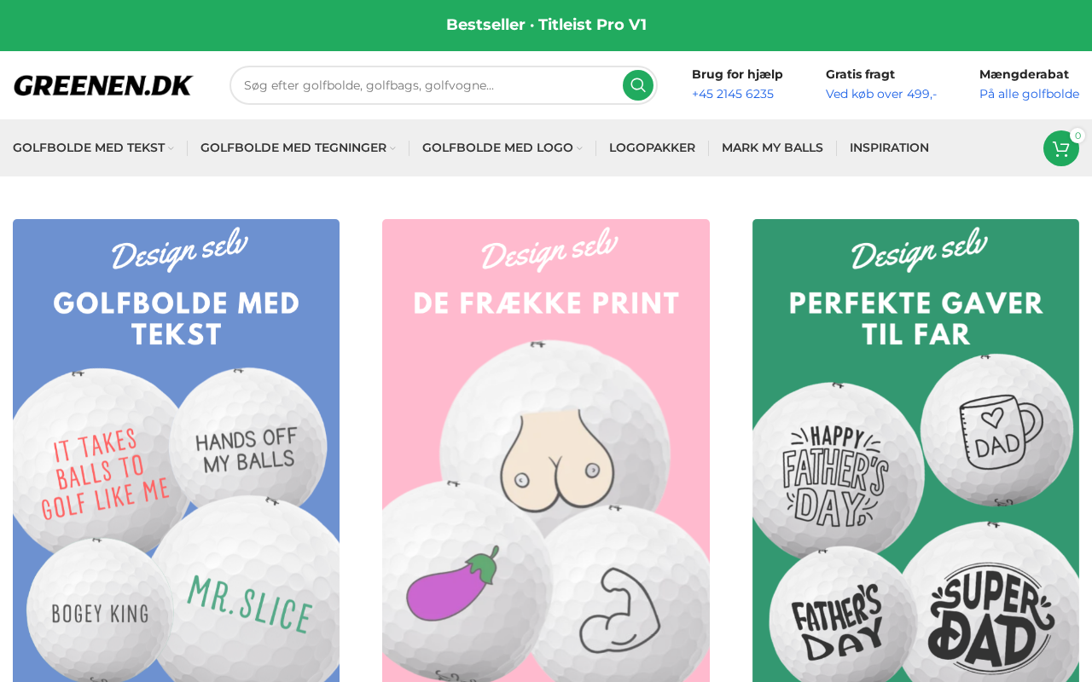Image resolution: width=1092 pixels, height=682 pixels.
Task: Expand the Golfbolde med tekst chevron
Action: [171, 148]
